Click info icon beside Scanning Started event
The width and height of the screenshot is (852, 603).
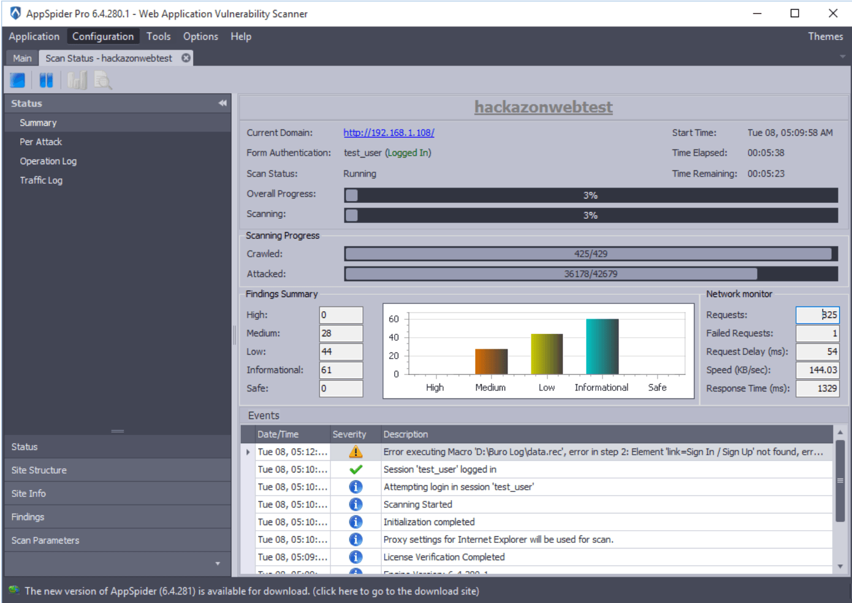click(x=356, y=504)
